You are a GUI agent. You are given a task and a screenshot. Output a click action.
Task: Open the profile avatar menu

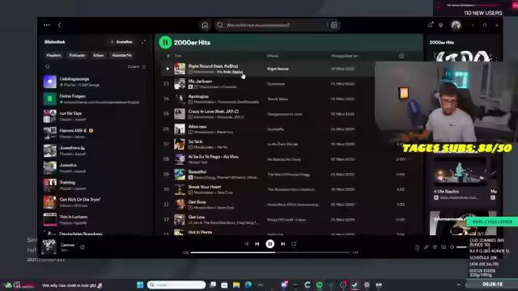pos(456,25)
